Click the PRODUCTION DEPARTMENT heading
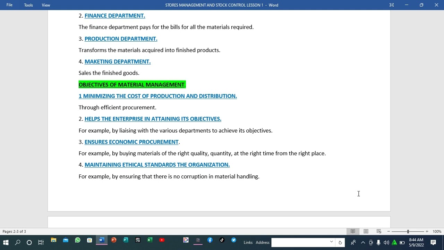The width and height of the screenshot is (444, 250). (121, 39)
